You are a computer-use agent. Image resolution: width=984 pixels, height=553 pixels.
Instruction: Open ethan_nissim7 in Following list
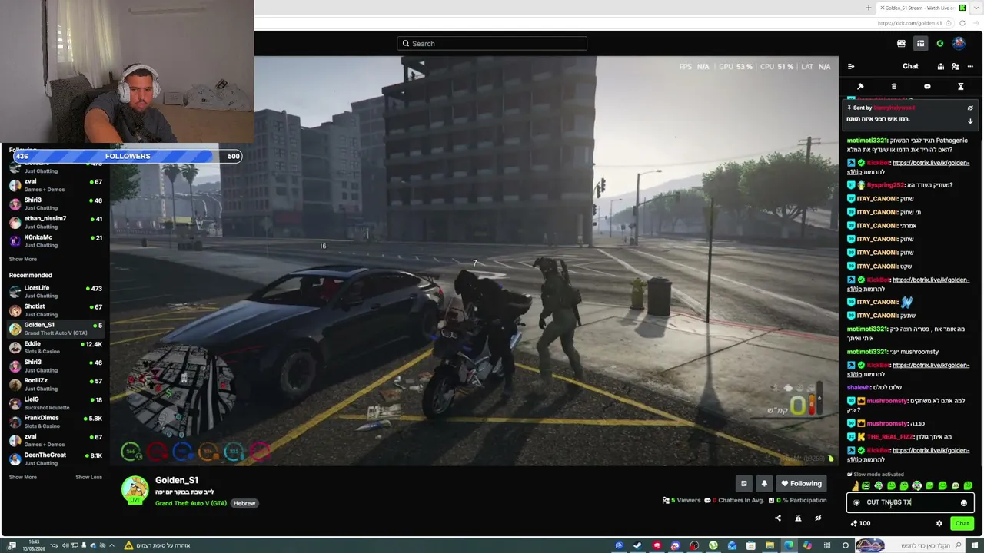tap(55, 222)
